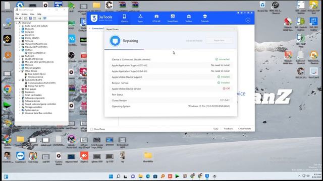This screenshot has height=181, width=323.
Task: Click the Windows Start button
Action: (111, 176)
